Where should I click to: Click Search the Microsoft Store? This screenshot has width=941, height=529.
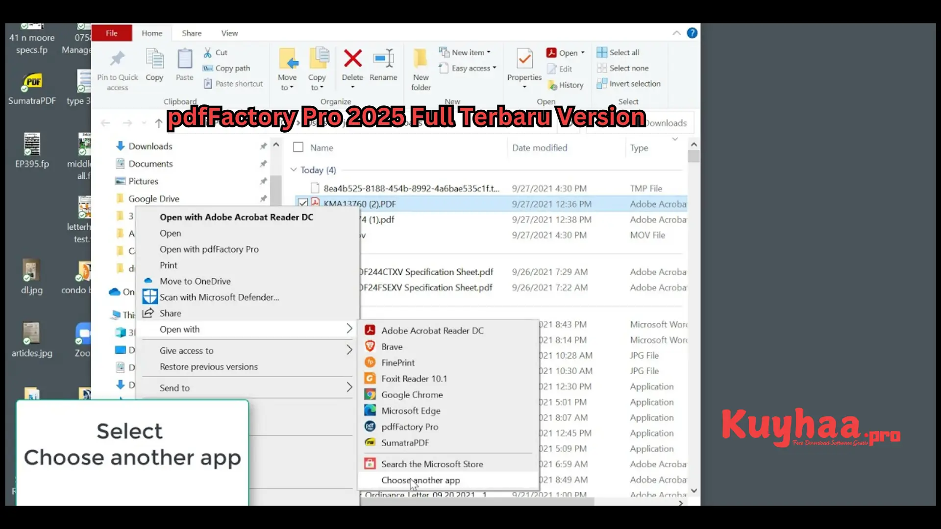coord(432,464)
